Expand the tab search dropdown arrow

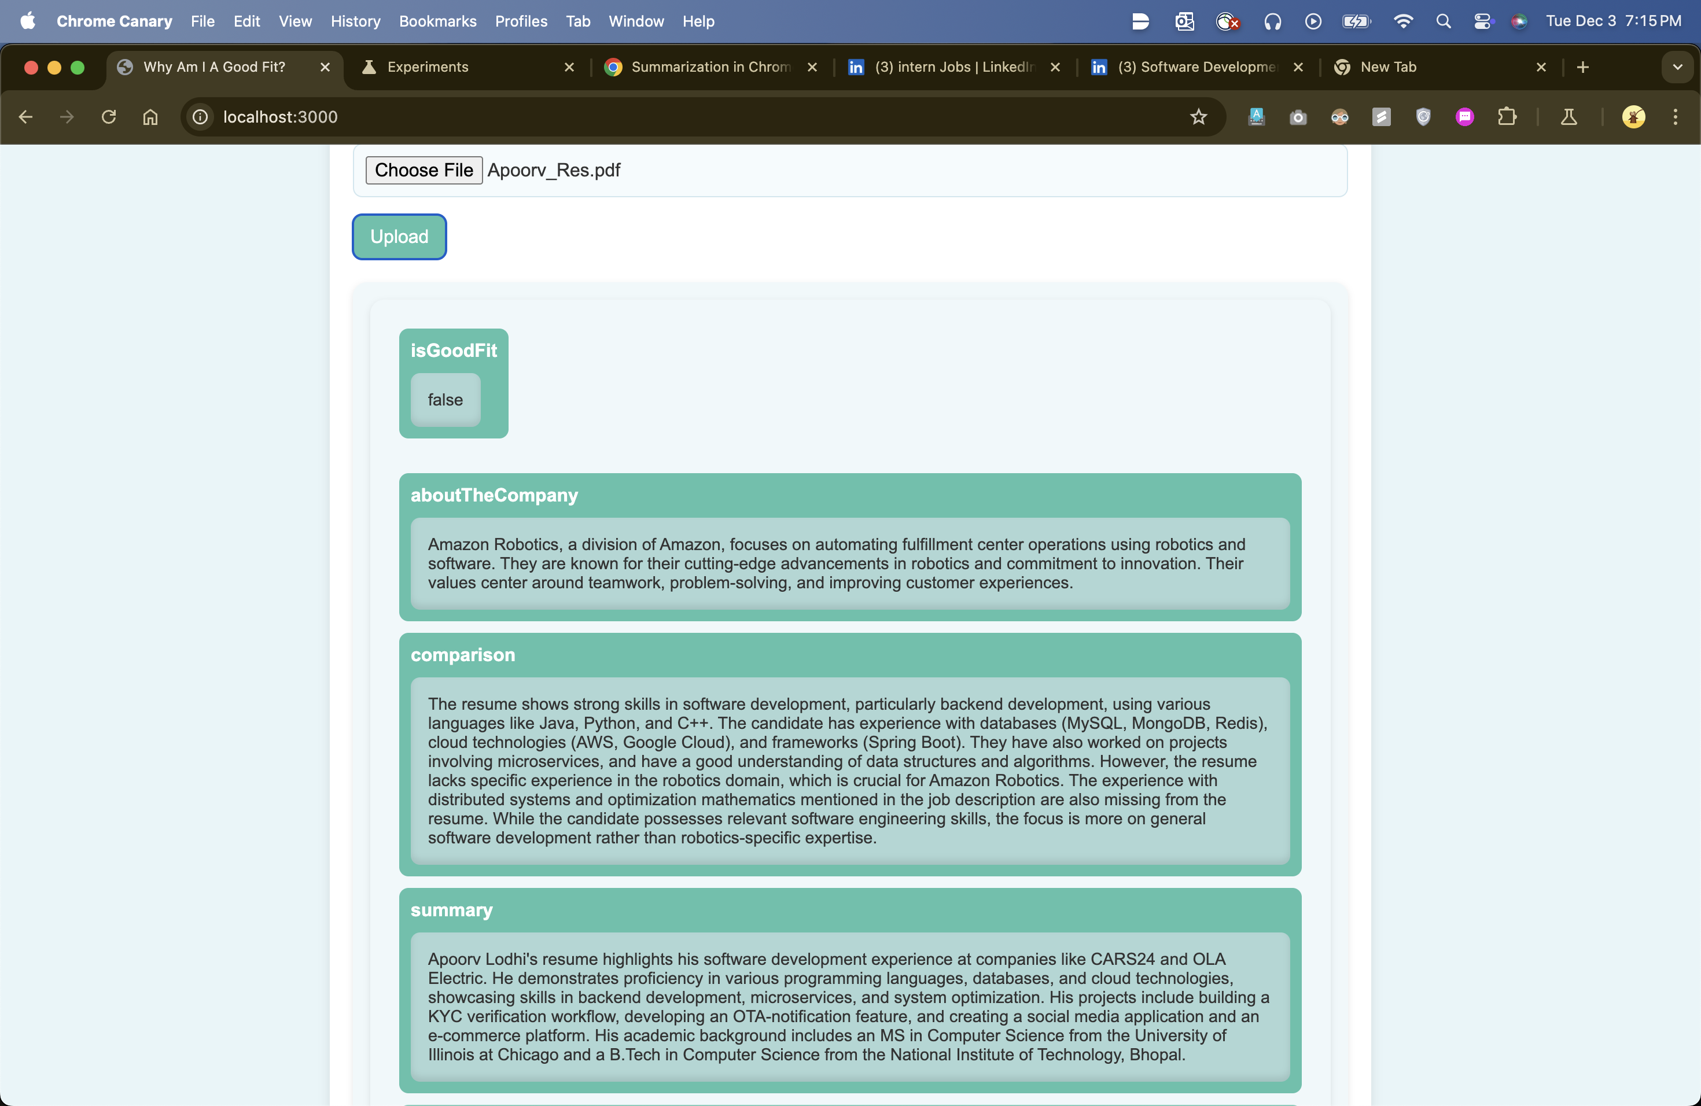coord(1677,67)
